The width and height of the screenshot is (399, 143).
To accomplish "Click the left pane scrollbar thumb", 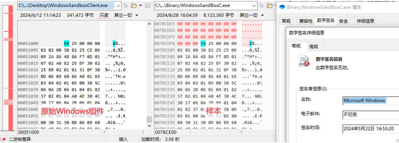I will [x=149, y=119].
